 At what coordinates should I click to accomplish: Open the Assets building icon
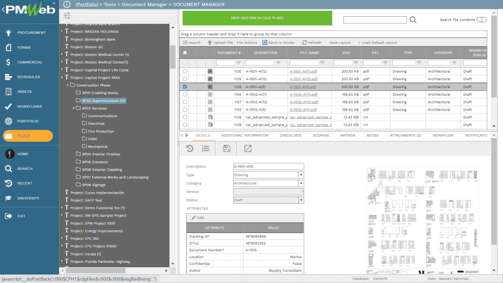[x=9, y=91]
